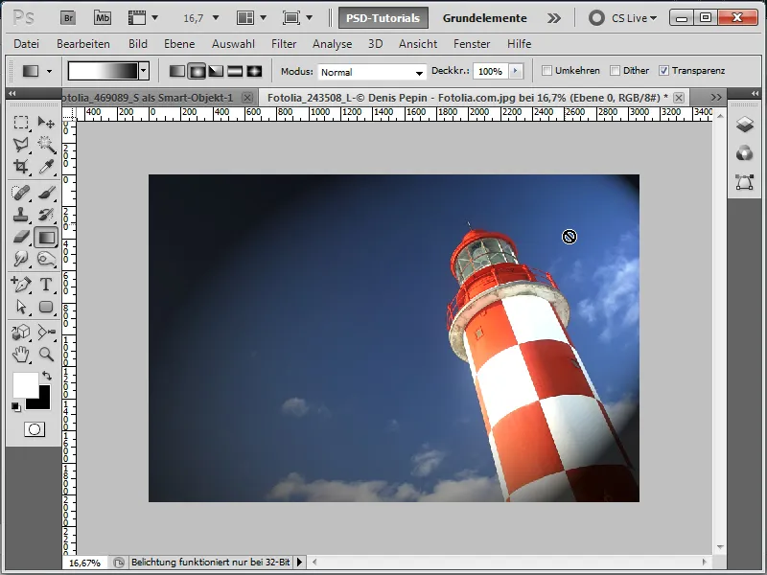Open the Channels panel icon
Image resolution: width=767 pixels, height=575 pixels.
pyautogui.click(x=745, y=153)
